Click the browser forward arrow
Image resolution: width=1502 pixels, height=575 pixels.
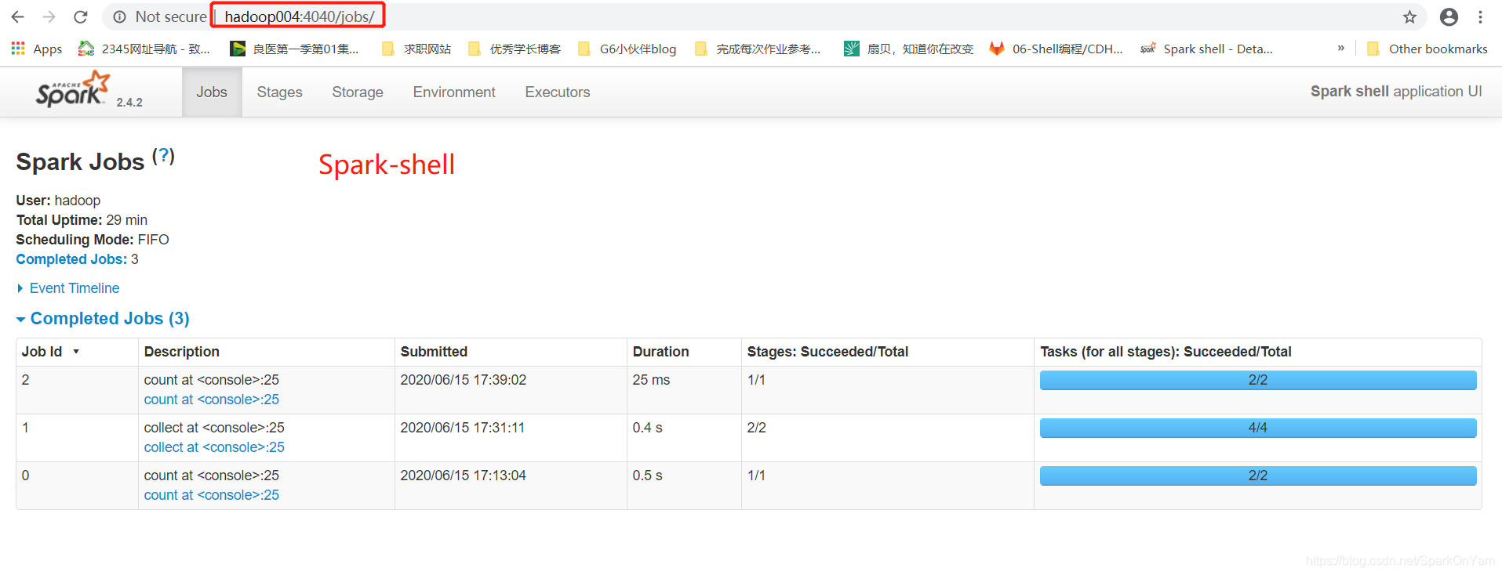(49, 16)
